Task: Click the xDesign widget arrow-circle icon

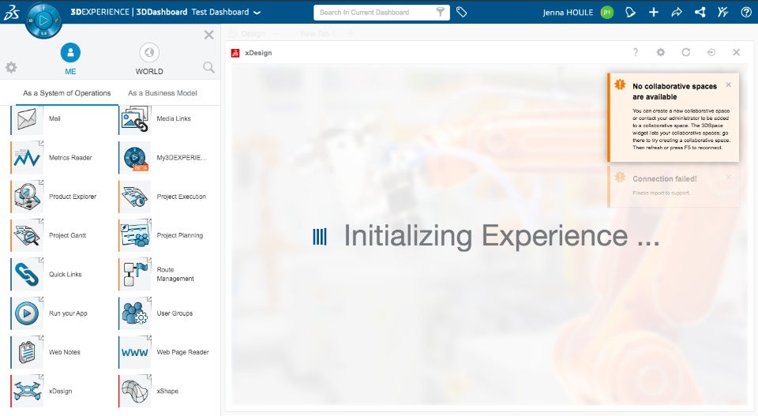Action: (711, 52)
